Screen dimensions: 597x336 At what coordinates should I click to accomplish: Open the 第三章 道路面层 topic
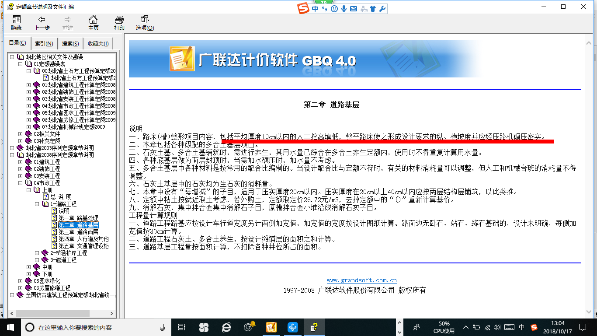pos(78,232)
